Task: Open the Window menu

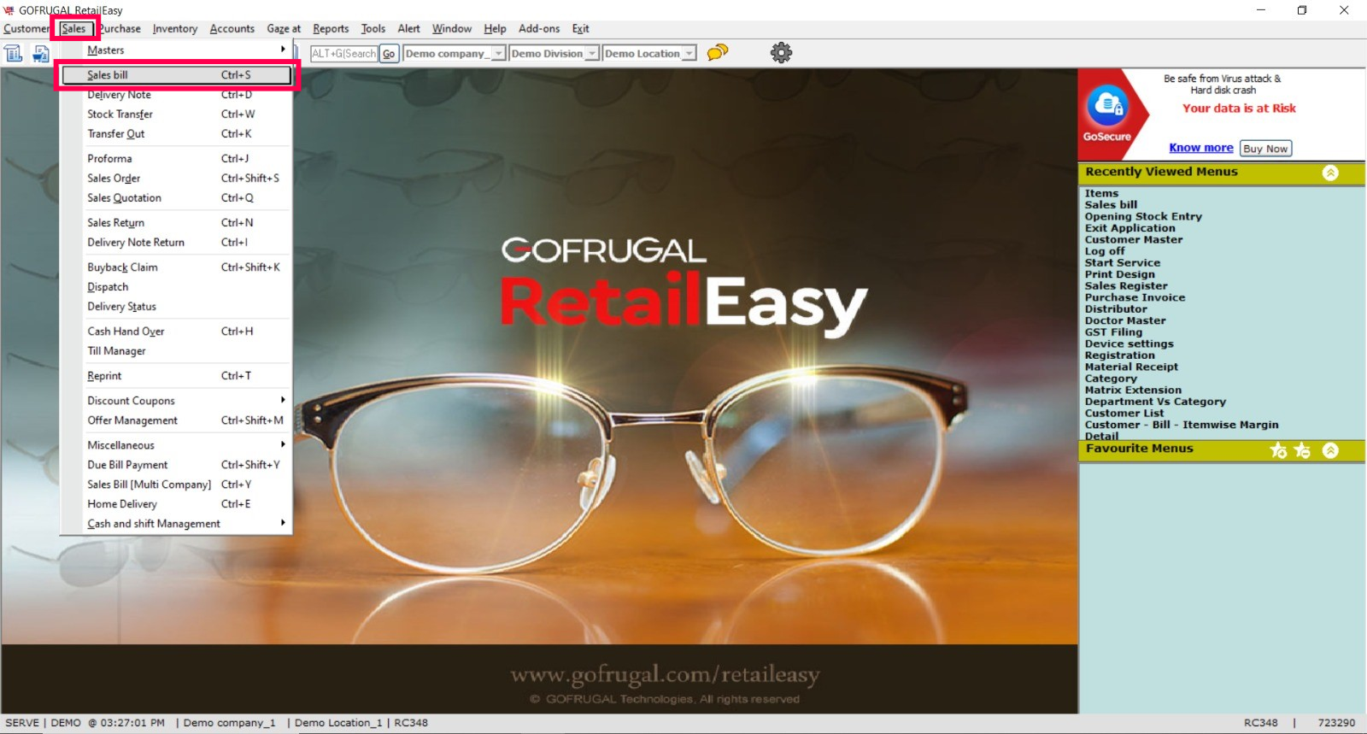Action: click(452, 28)
